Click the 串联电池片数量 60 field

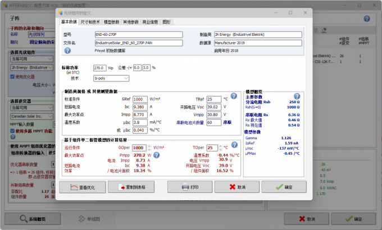(213, 122)
